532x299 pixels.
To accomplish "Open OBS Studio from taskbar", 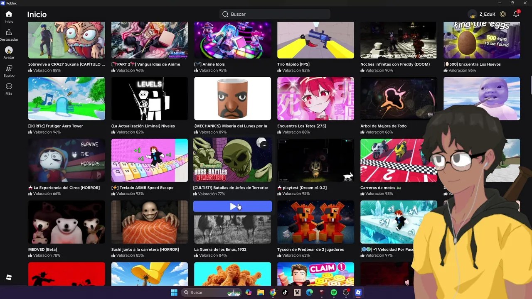I will pyautogui.click(x=346, y=292).
